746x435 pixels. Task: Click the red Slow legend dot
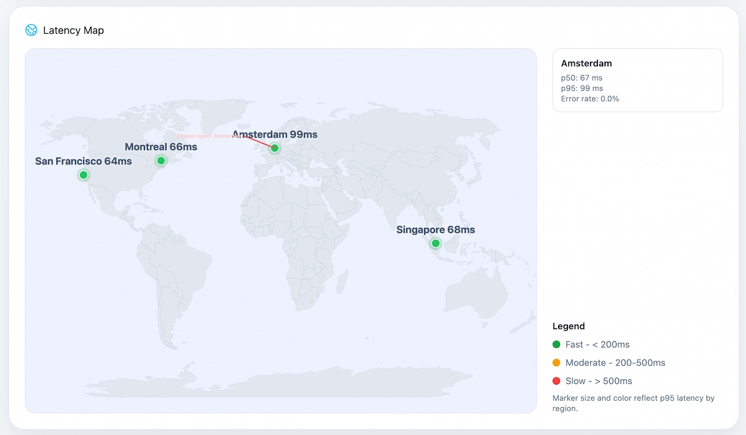556,381
